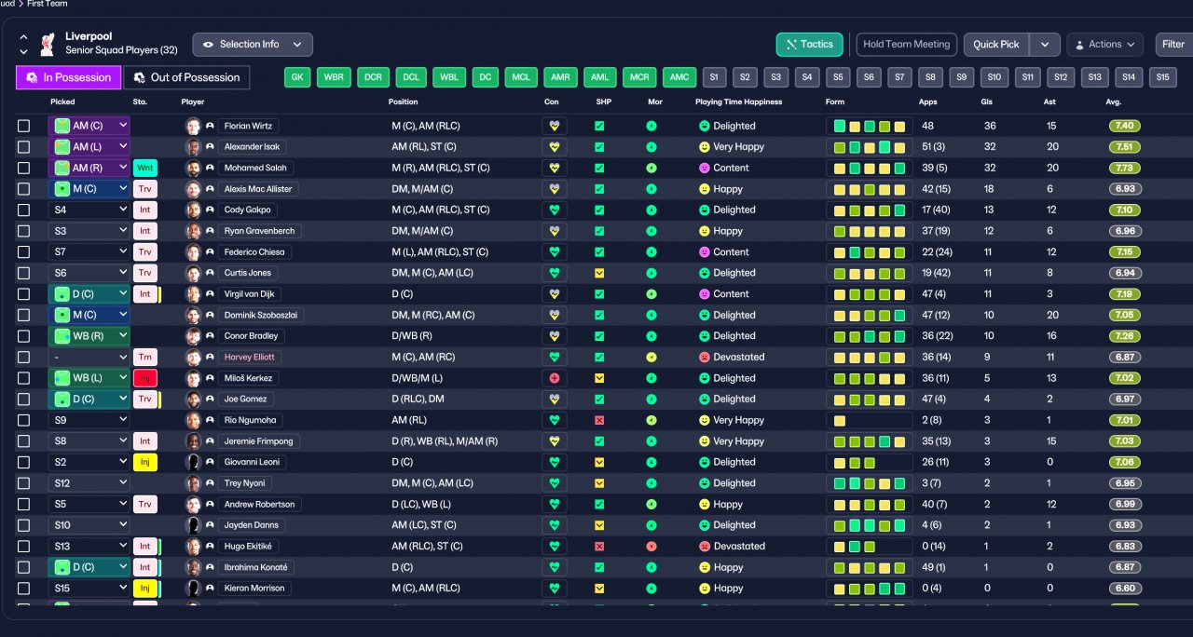Open Cody Gakpo's S4 picked dropdown
1193x637 pixels.
tap(89, 210)
